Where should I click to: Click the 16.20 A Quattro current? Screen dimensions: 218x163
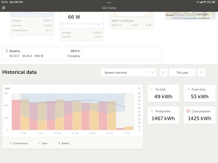click(27, 56)
